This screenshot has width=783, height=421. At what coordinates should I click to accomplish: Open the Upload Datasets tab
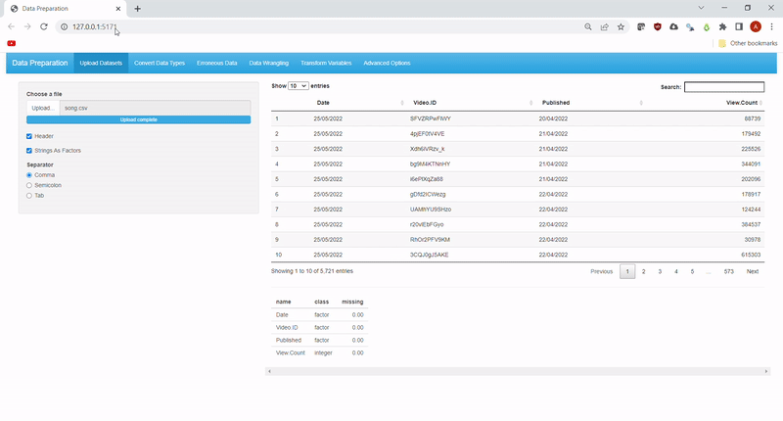pyautogui.click(x=101, y=63)
